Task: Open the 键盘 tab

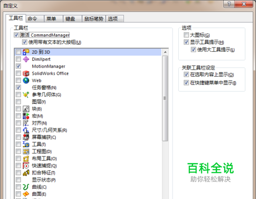Action: [73, 18]
